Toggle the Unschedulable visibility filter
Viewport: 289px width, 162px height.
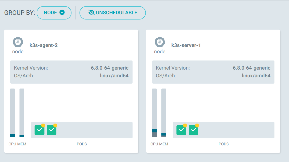(x=113, y=13)
